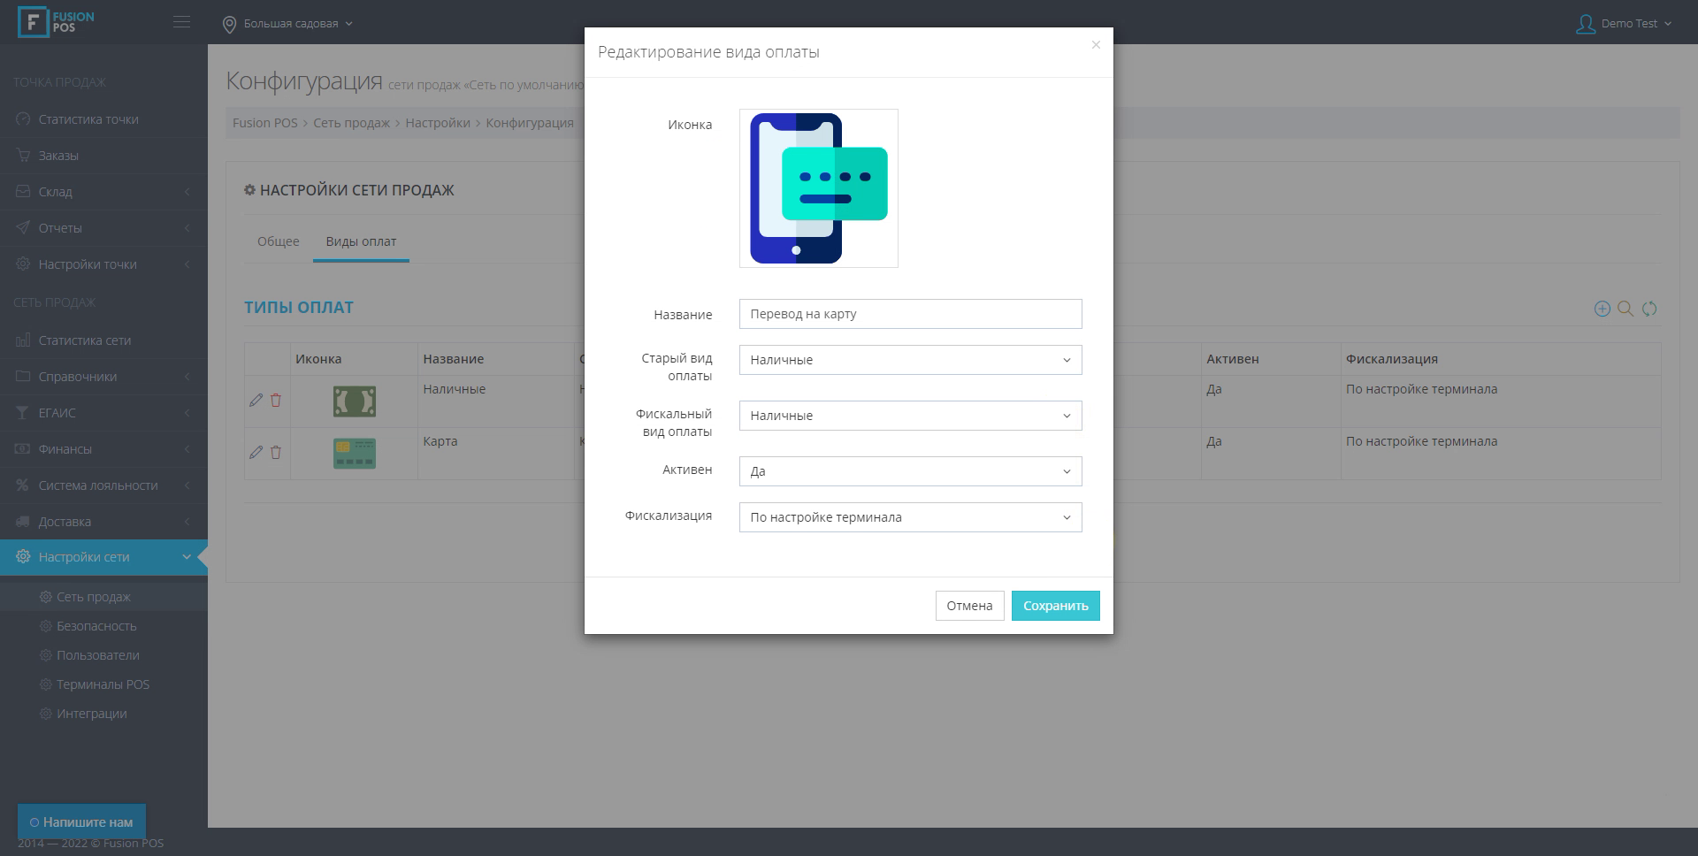Open the Фискализация dropdown
Image resolution: width=1698 pixels, height=856 pixels.
(x=910, y=517)
